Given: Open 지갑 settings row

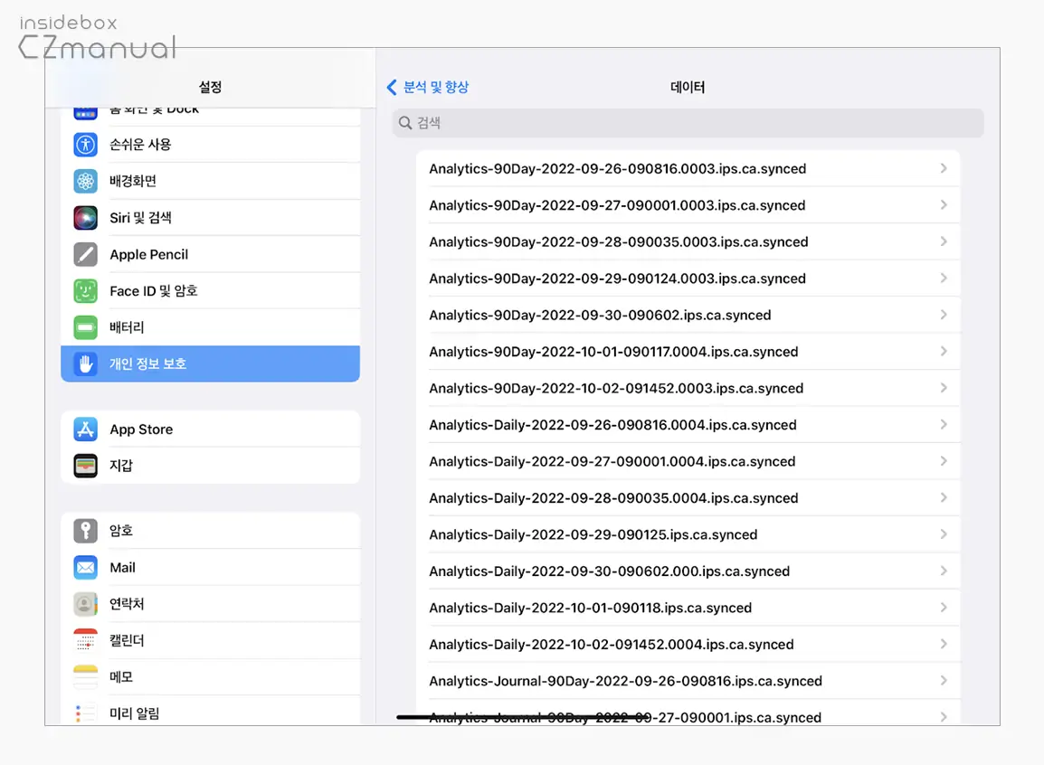Looking at the screenshot, I should click(x=211, y=466).
